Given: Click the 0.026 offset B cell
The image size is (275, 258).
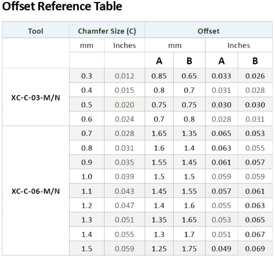Looking at the screenshot, I should (255, 76).
